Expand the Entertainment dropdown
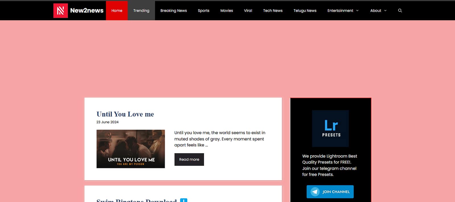This screenshot has width=455, height=202. (x=343, y=11)
